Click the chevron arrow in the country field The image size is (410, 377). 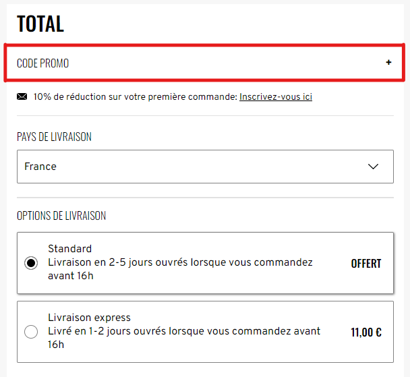coord(374,167)
